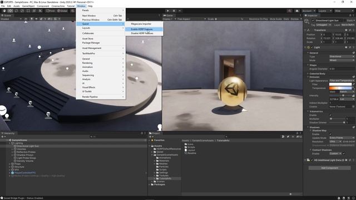
Task: Lock the Inspector panel
Action: (x=350, y=15)
